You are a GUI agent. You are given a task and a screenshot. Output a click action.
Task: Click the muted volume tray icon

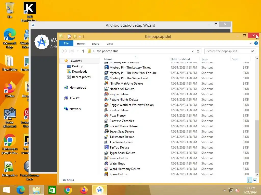coord(237,190)
